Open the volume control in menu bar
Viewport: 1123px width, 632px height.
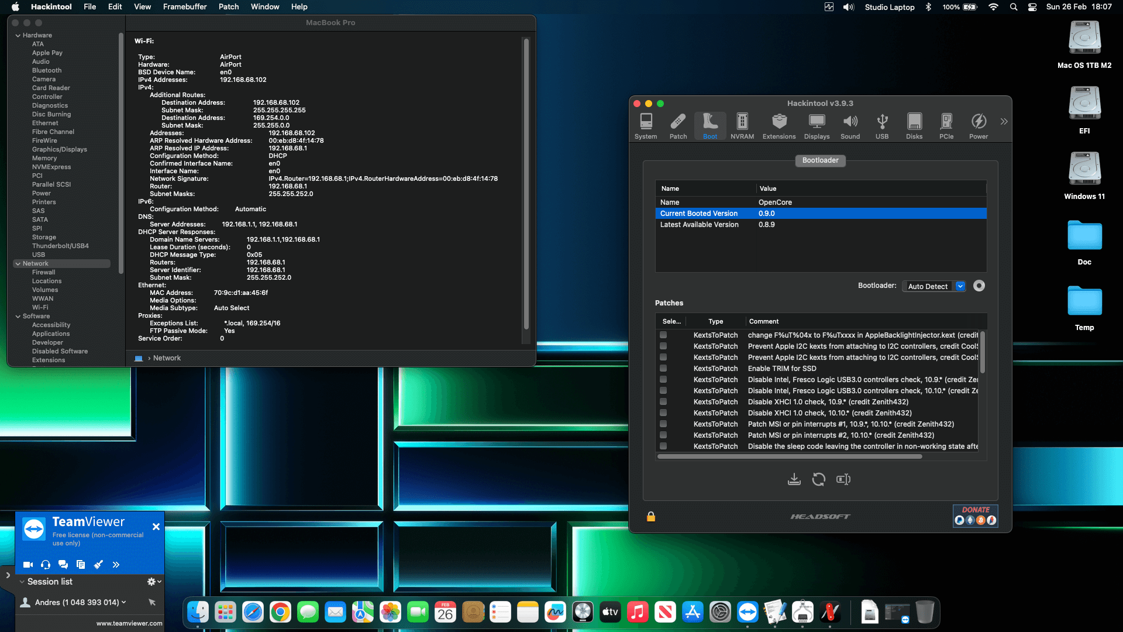point(849,7)
